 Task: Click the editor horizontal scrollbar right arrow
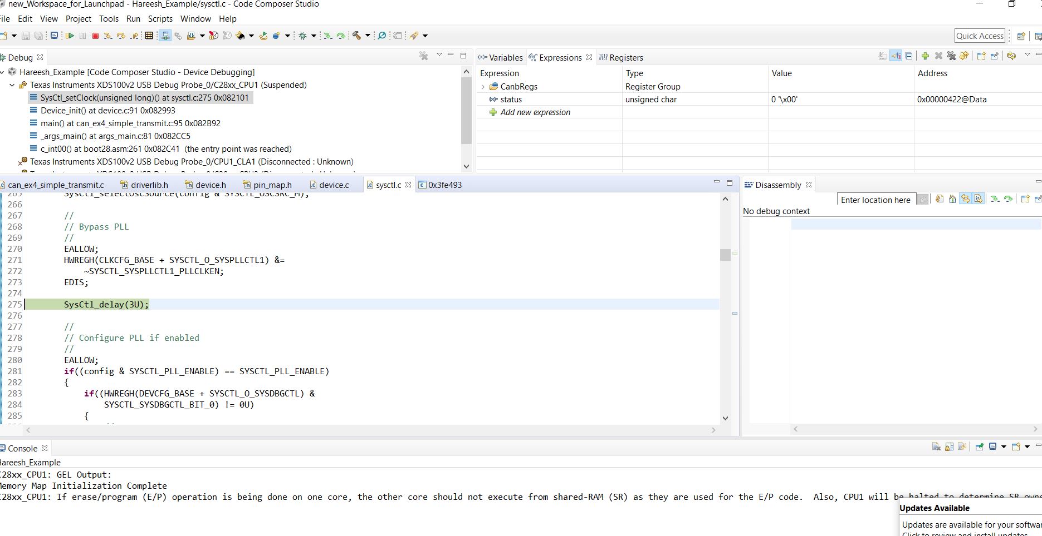713,430
